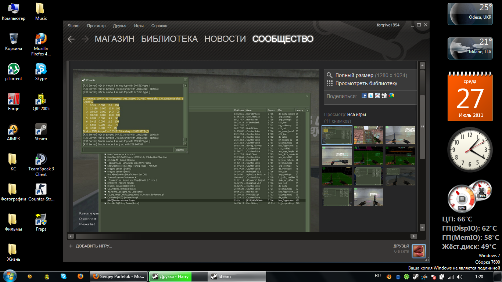Go back with the Steam back arrow
This screenshot has width=502, height=282.
coord(71,39)
